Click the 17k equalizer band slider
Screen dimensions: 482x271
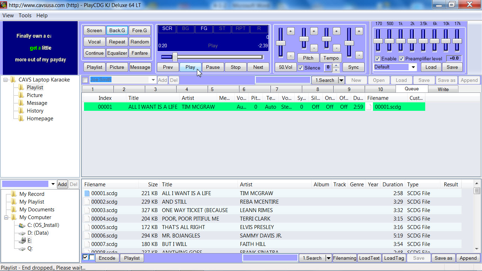click(x=457, y=41)
